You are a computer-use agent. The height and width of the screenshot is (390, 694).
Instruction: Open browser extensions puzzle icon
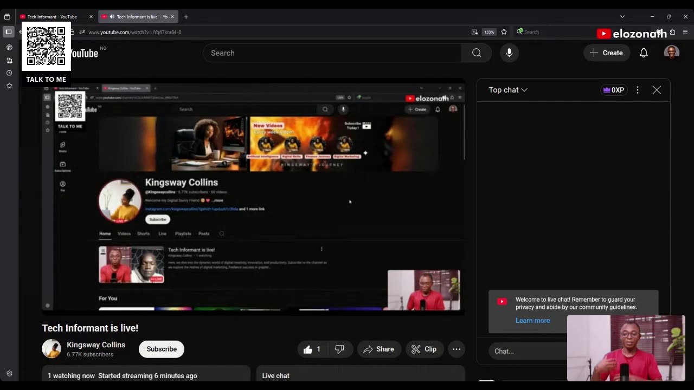[672, 32]
